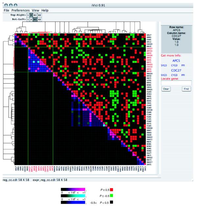This screenshot has width=197, height=207.
Task: Click the black legend swatch beside P < 0.5
Action: click(x=111, y=202)
